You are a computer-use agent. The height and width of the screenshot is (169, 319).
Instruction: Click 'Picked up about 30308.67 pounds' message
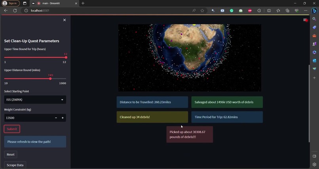pos(190,134)
